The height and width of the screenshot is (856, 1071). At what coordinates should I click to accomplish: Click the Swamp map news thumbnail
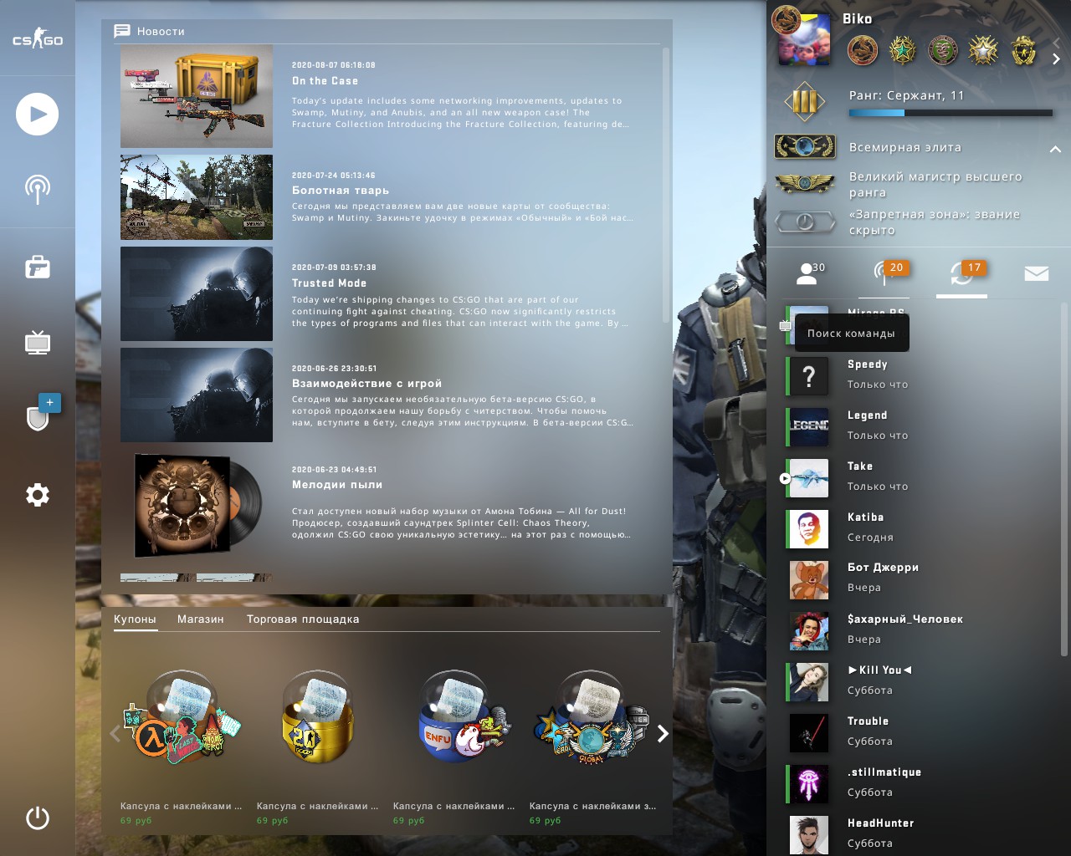tap(197, 197)
